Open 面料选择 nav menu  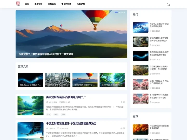tap(52, 4)
